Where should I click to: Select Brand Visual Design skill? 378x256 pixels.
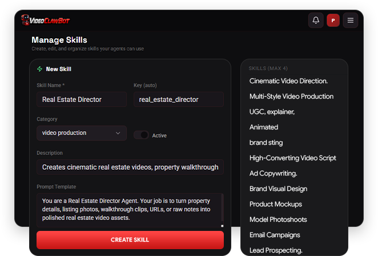tap(278, 189)
